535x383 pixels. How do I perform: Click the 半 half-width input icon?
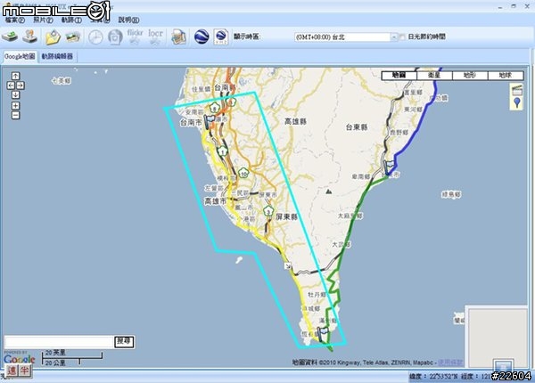pyautogui.click(x=24, y=371)
